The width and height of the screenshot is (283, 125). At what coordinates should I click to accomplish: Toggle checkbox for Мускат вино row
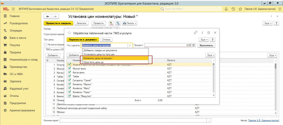[69, 69]
